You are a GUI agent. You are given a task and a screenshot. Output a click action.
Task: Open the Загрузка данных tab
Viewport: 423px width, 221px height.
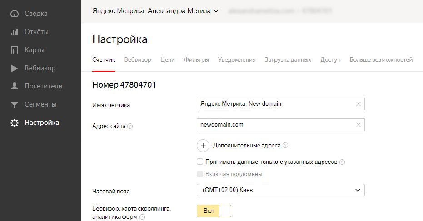288,60
